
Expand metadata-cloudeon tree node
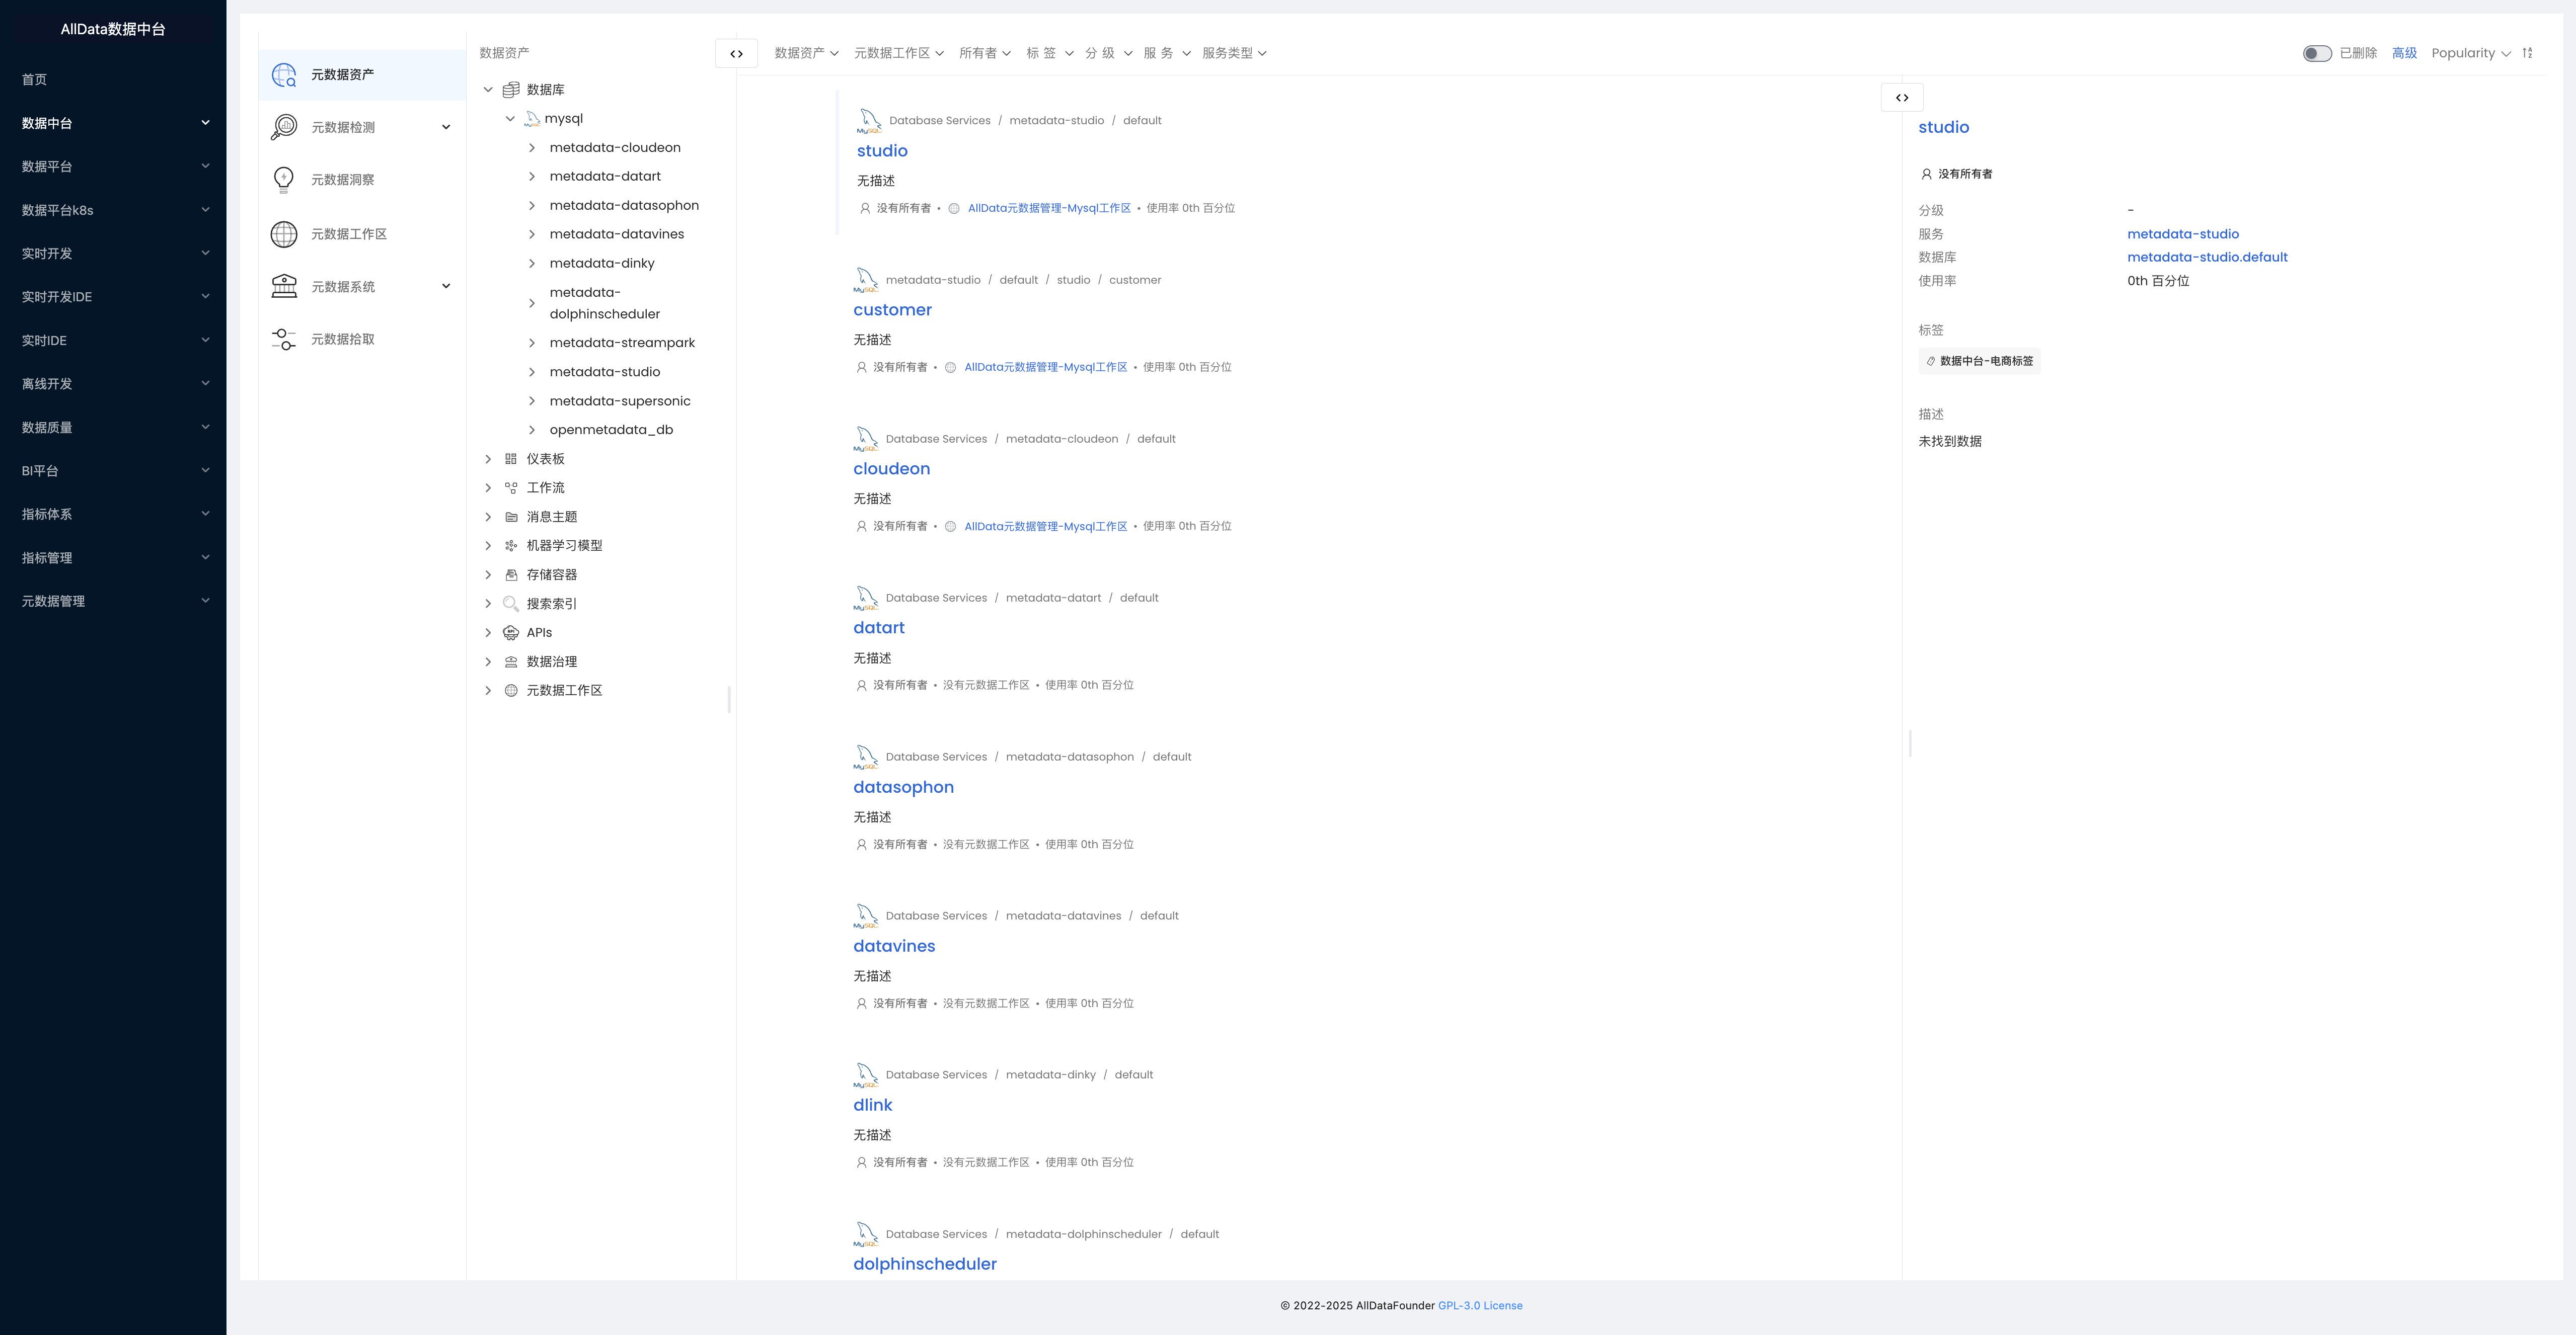[x=532, y=148]
